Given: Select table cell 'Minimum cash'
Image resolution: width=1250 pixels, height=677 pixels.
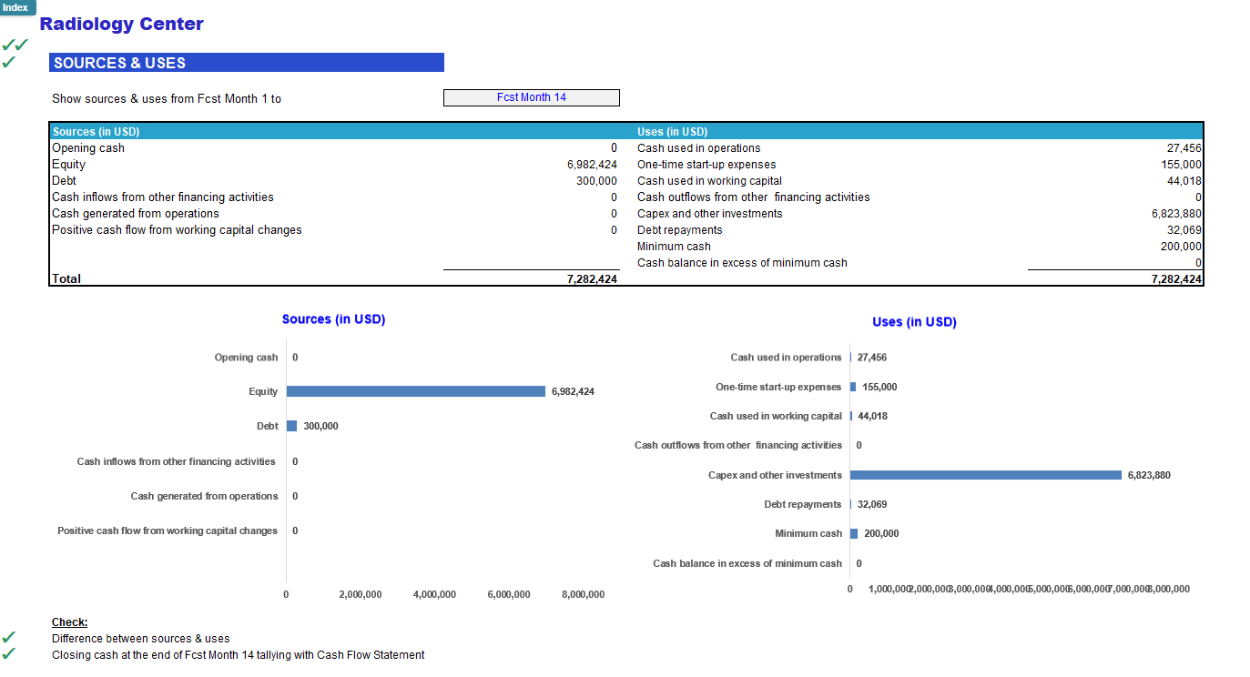Looking at the screenshot, I should (x=675, y=247).
